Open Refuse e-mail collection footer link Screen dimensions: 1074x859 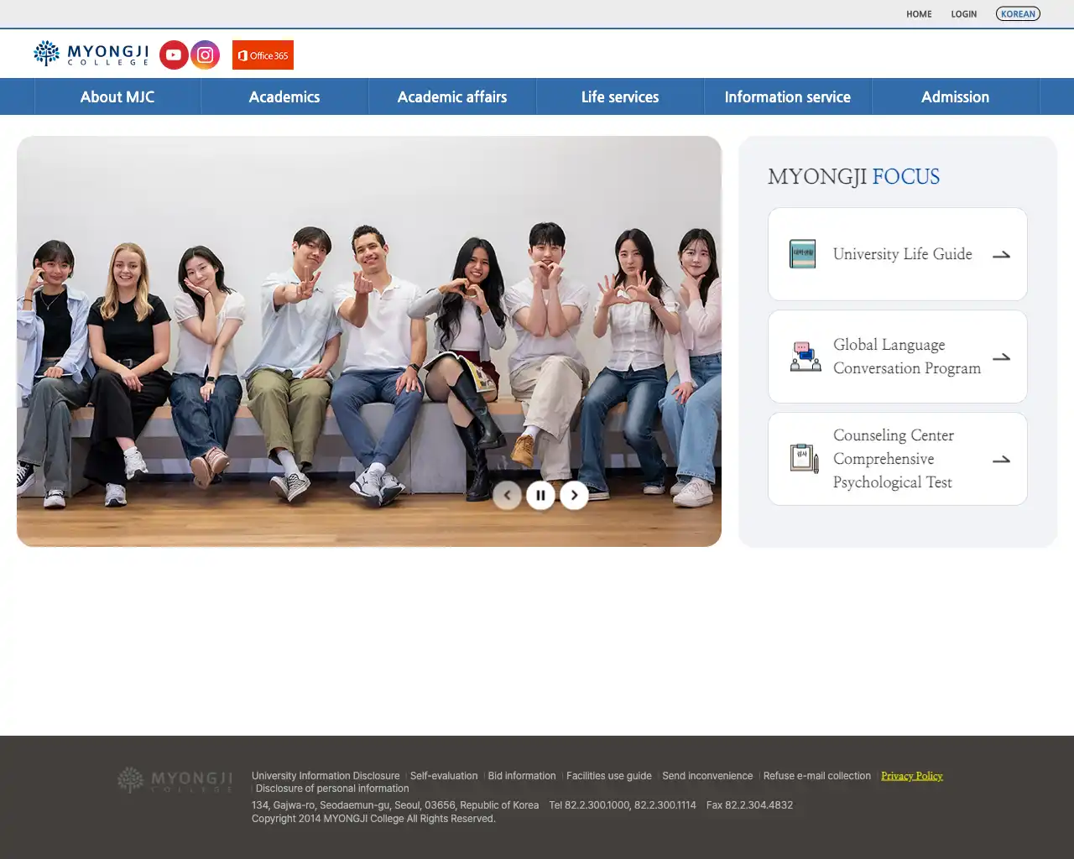(x=817, y=776)
